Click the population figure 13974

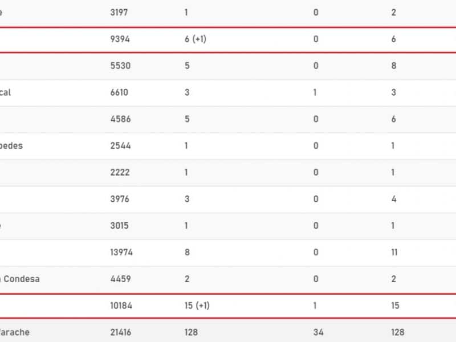tap(121, 252)
